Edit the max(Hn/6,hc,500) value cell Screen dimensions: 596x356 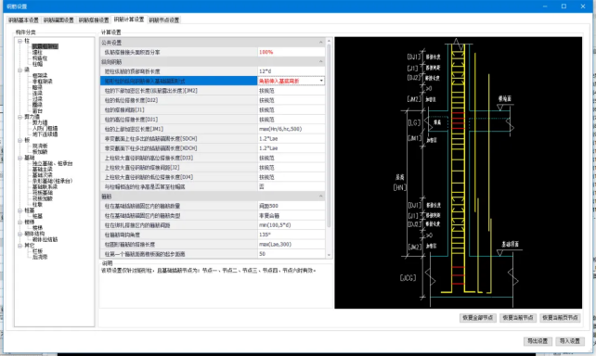coord(292,129)
